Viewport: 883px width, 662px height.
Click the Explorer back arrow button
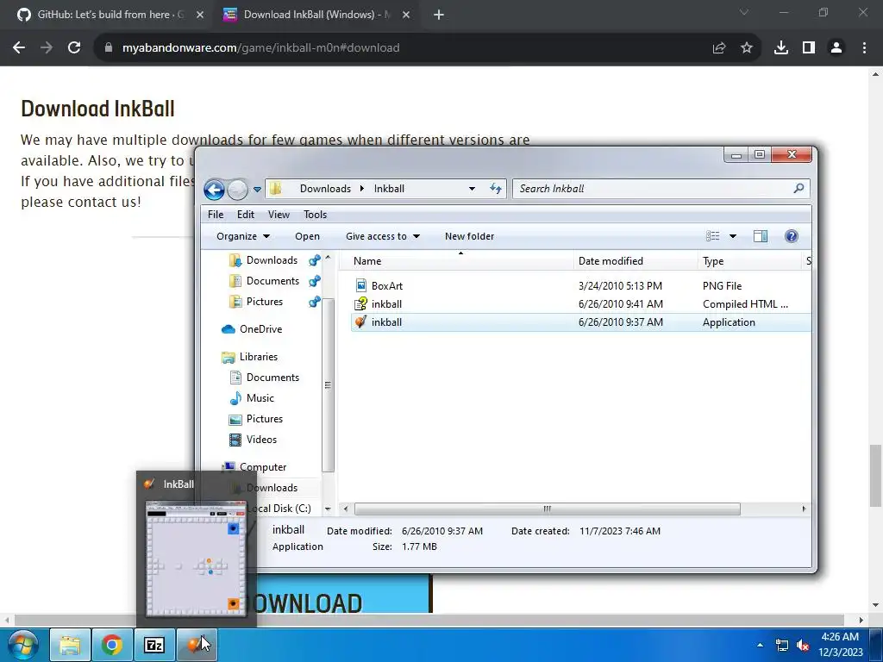point(214,190)
